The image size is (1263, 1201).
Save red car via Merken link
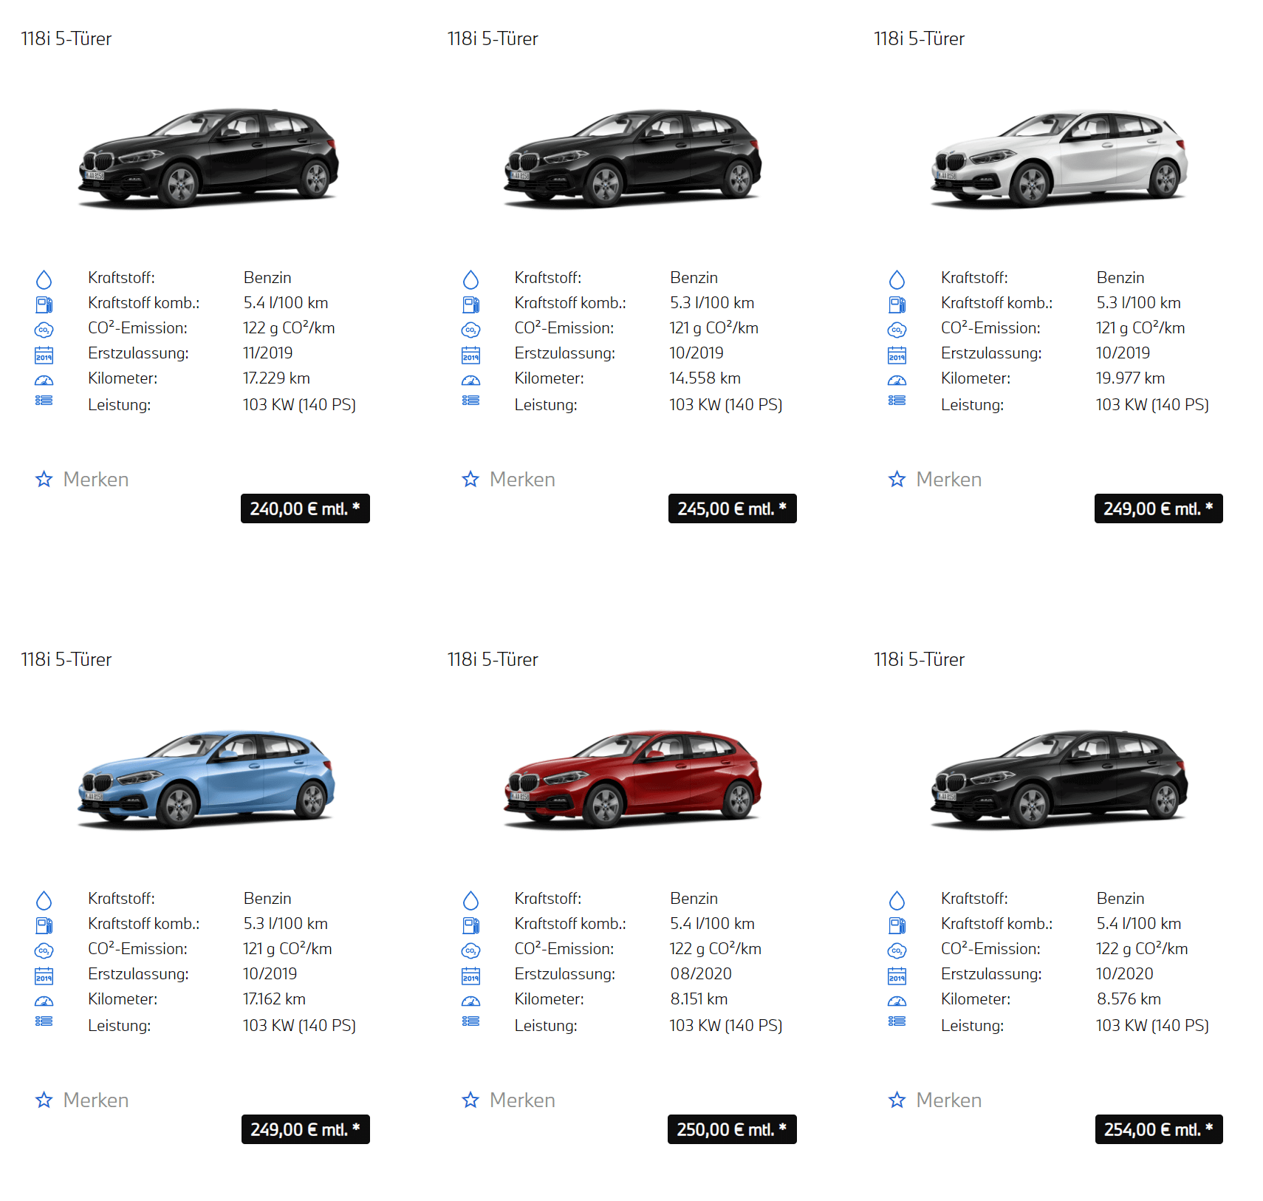click(x=522, y=1100)
